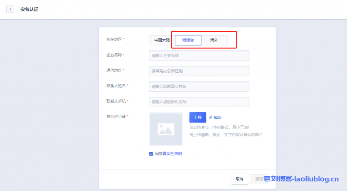Click the back arrow icon
The image size is (347, 191).
coord(11,9)
